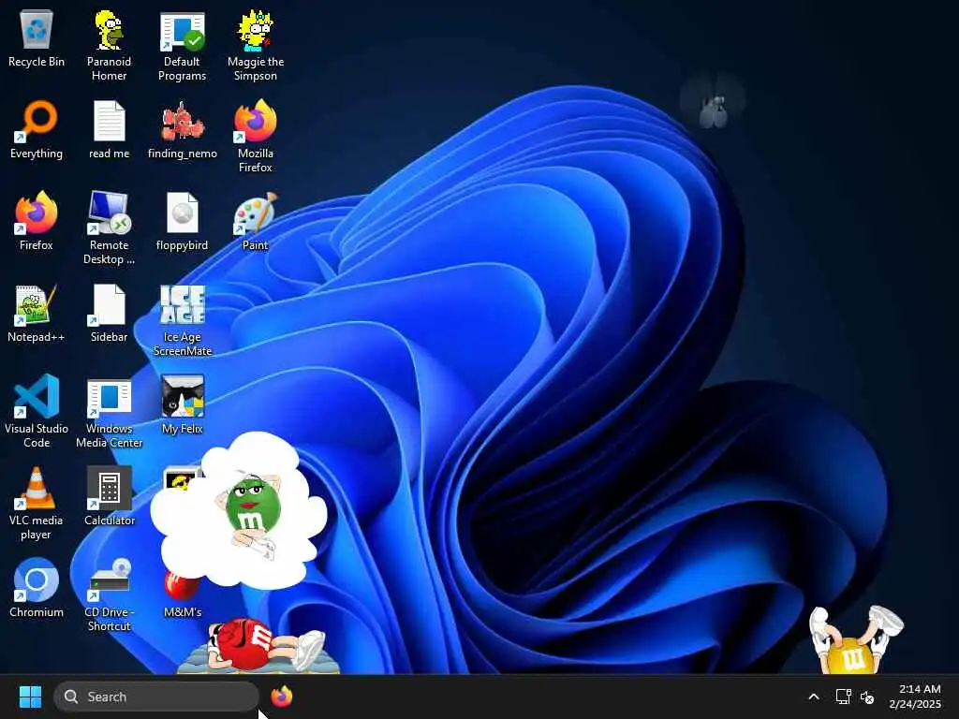Select the desktop shortcut labelled just Firefox

coord(37,221)
